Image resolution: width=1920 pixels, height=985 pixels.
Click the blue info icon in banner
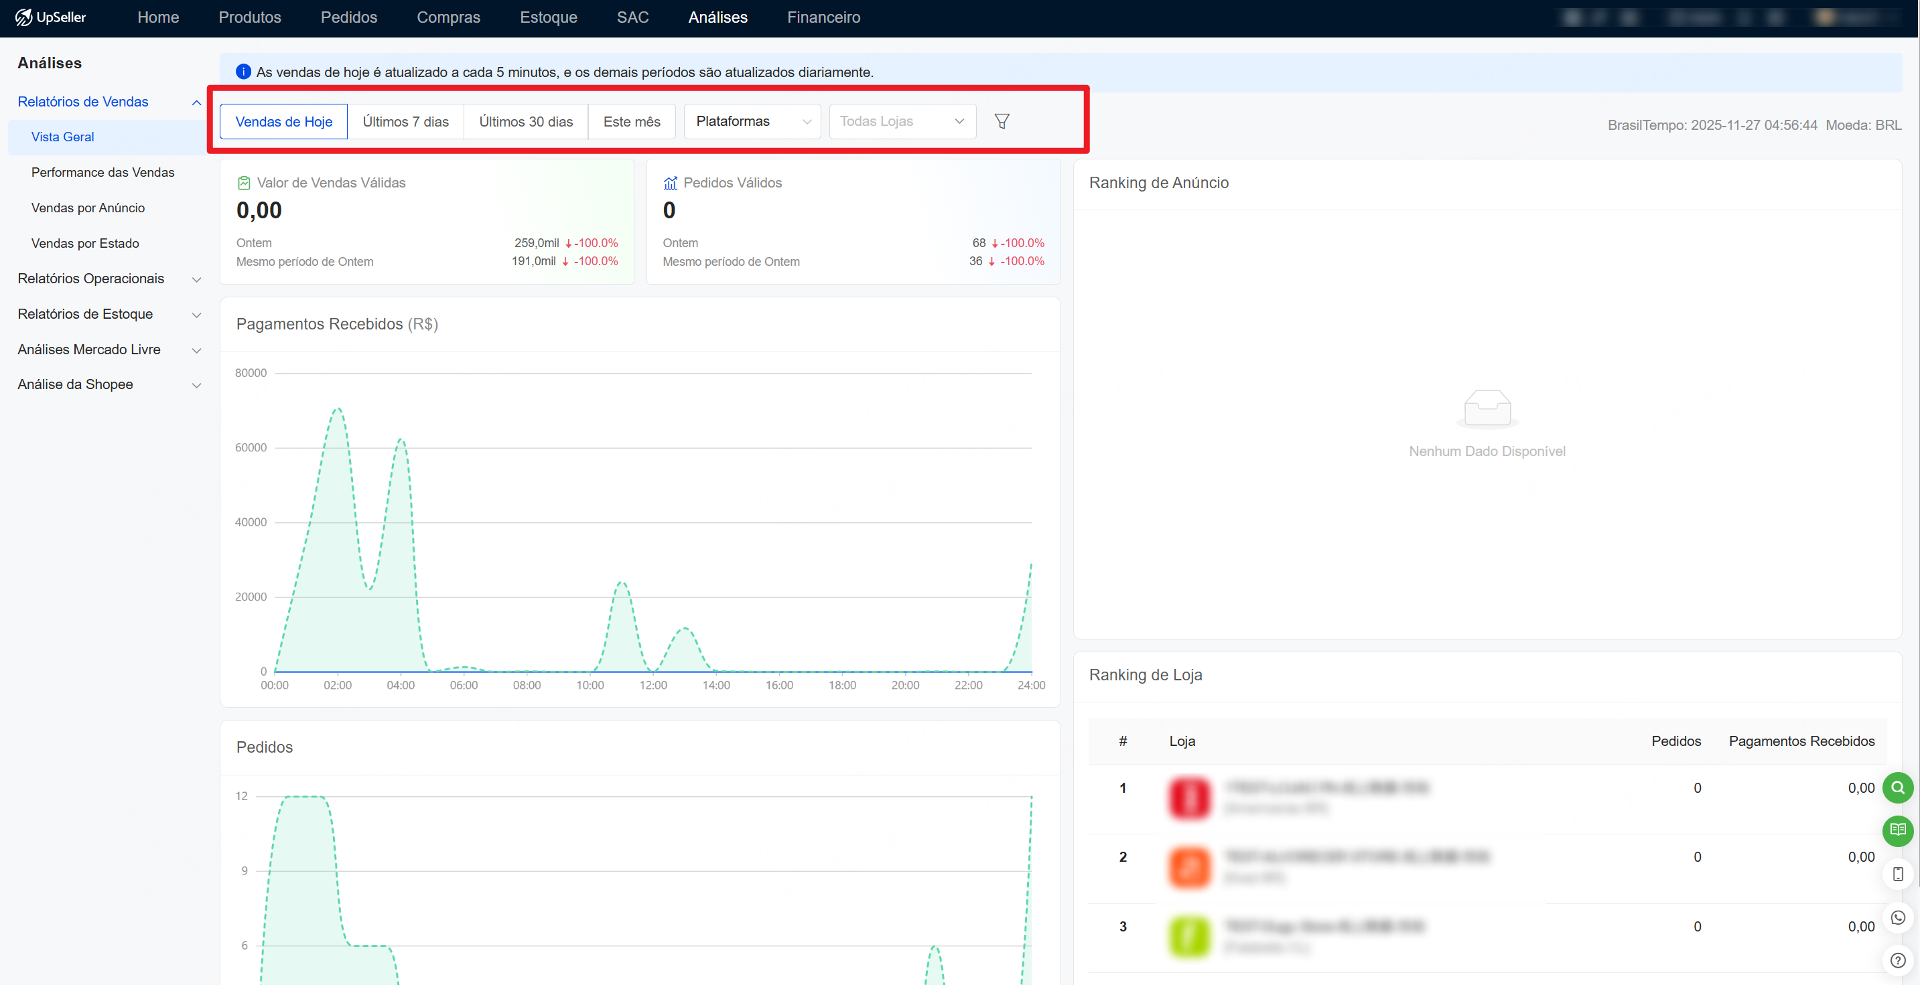coord(243,72)
